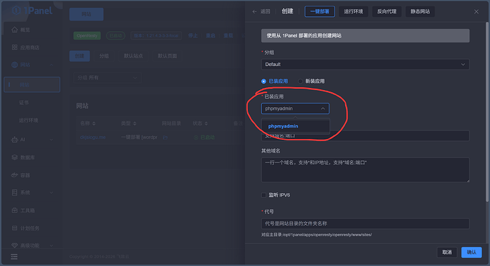Image resolution: width=490 pixels, height=266 pixels.
Task: Click the 已启动 tag beside OpenResty
Action: (x=116, y=35)
